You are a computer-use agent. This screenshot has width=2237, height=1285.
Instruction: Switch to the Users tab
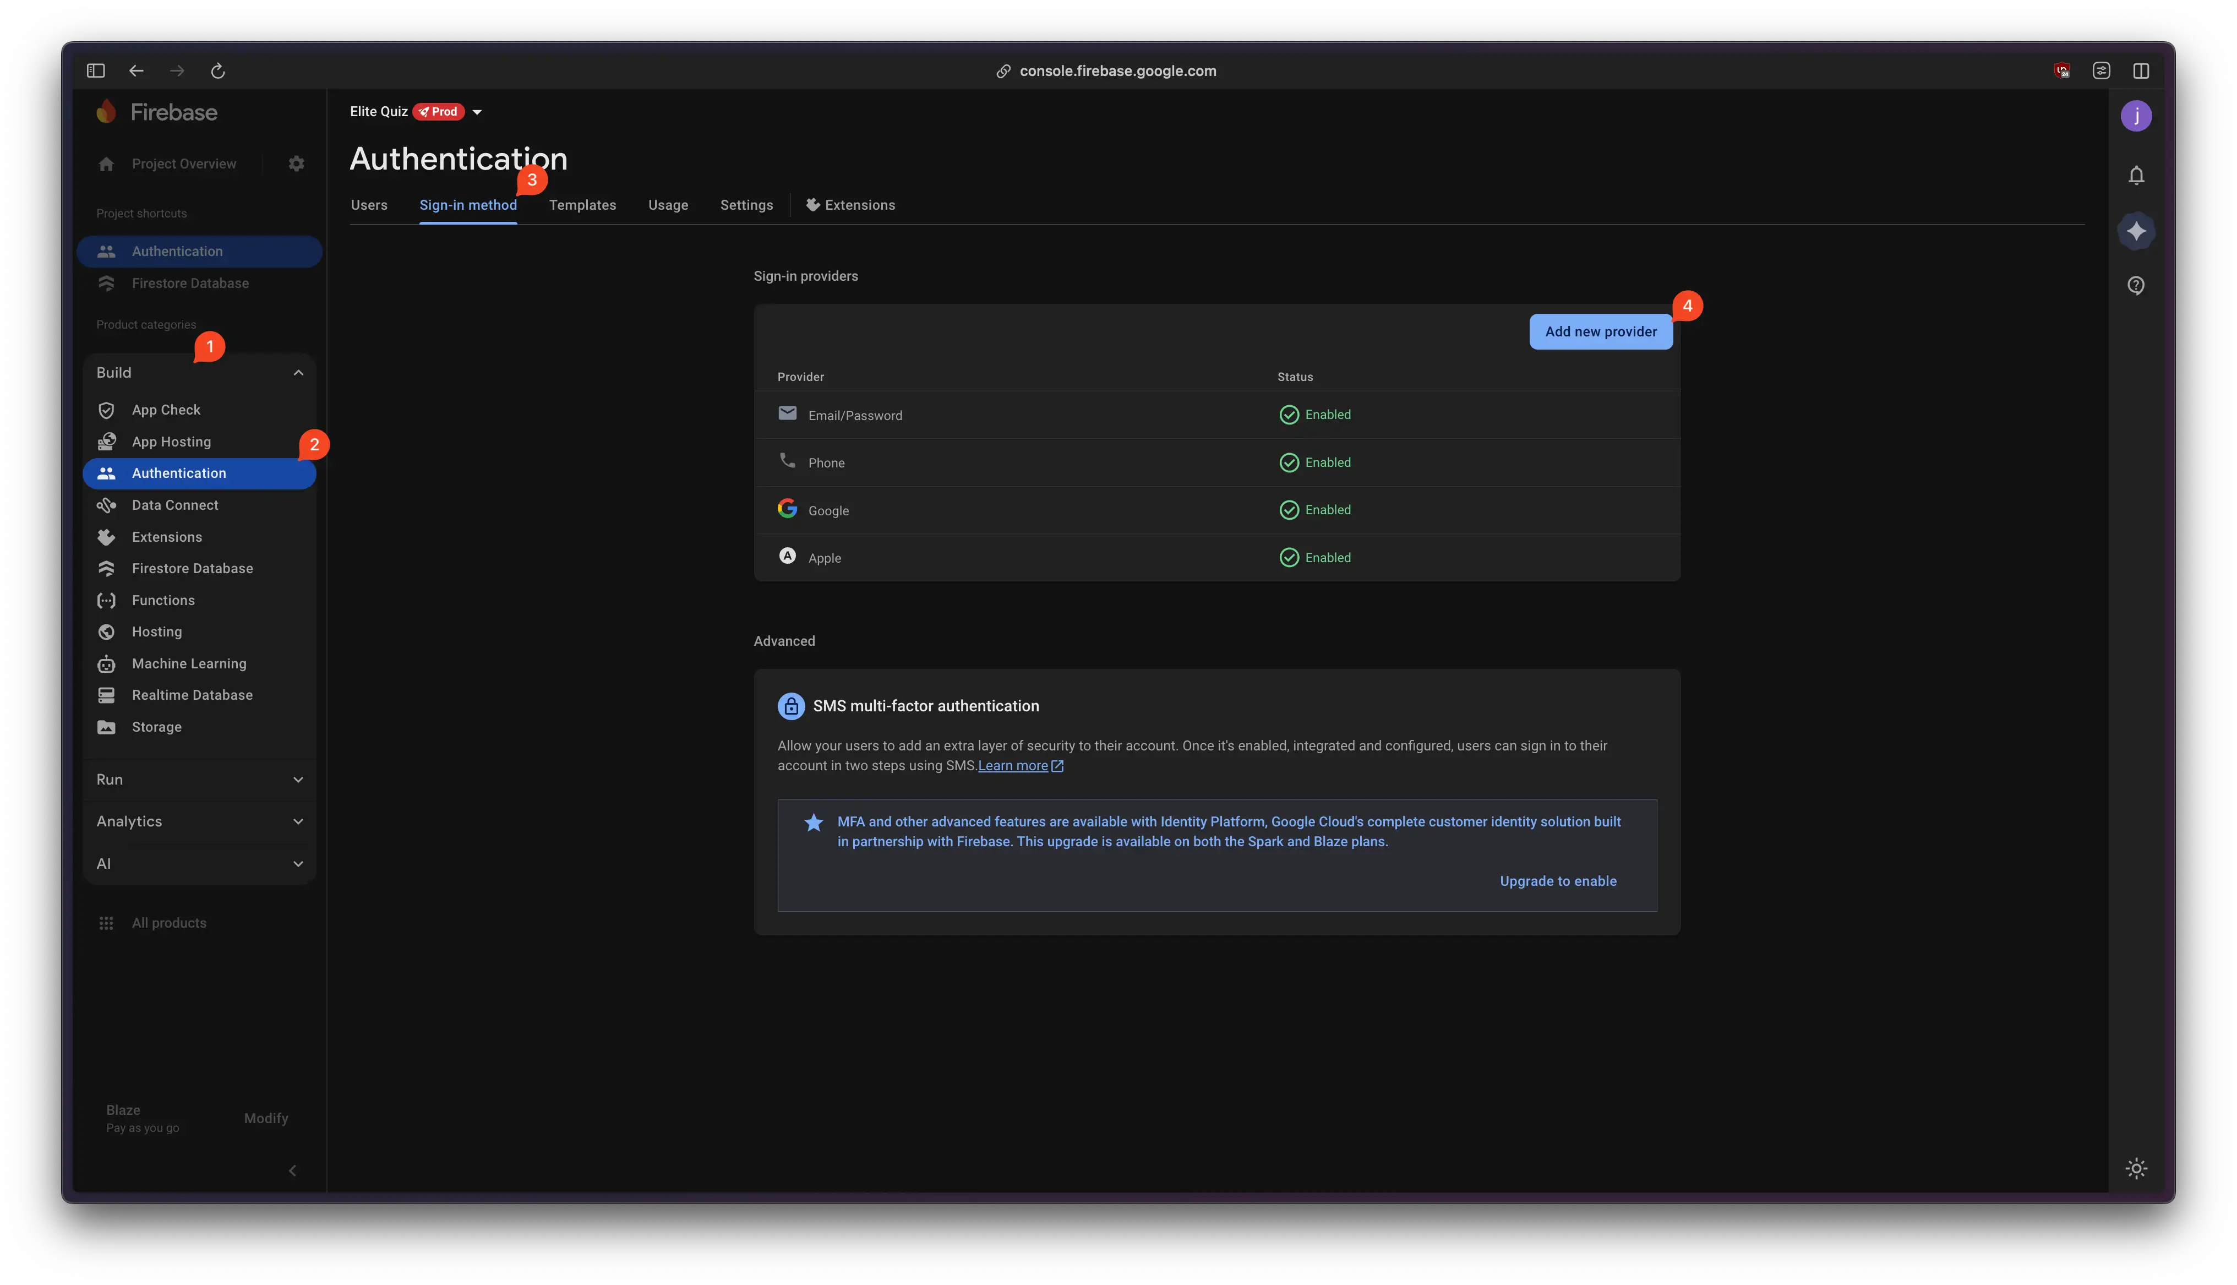(369, 205)
